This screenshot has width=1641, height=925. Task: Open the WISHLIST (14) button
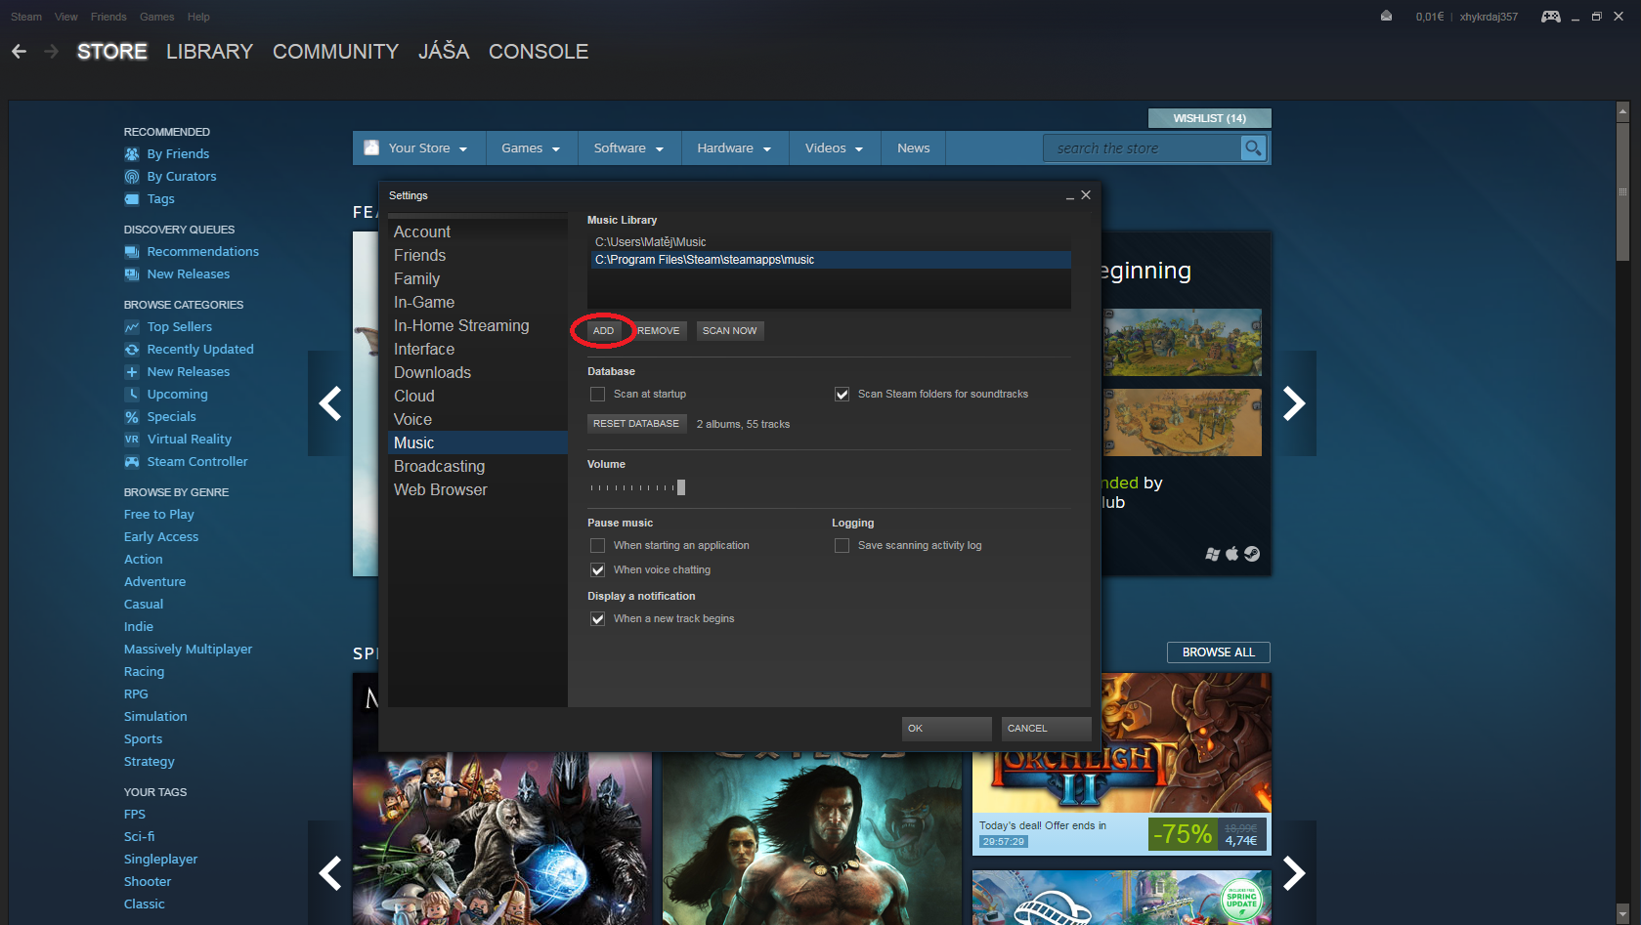tap(1210, 118)
